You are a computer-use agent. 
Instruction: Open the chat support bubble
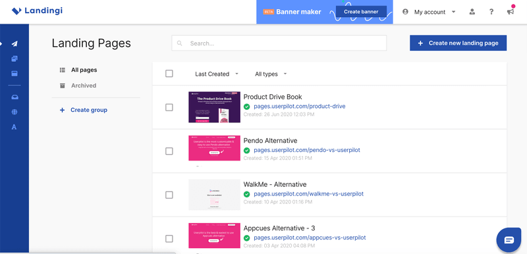point(509,240)
